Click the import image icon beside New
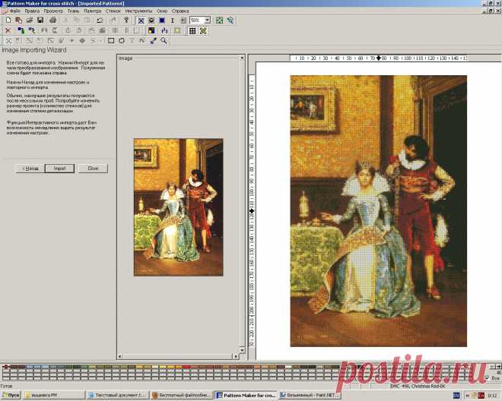502x401 pixels. pyautogui.click(x=19, y=21)
